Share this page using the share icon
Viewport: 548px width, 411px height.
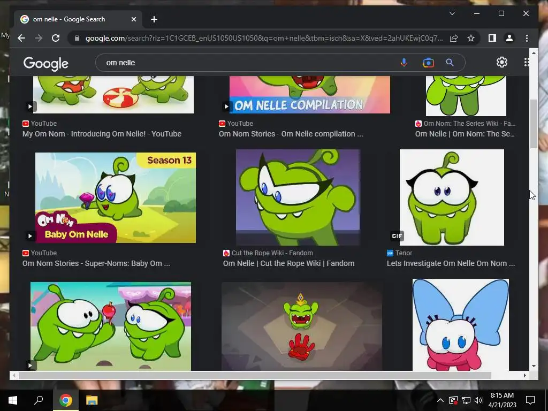click(x=454, y=38)
